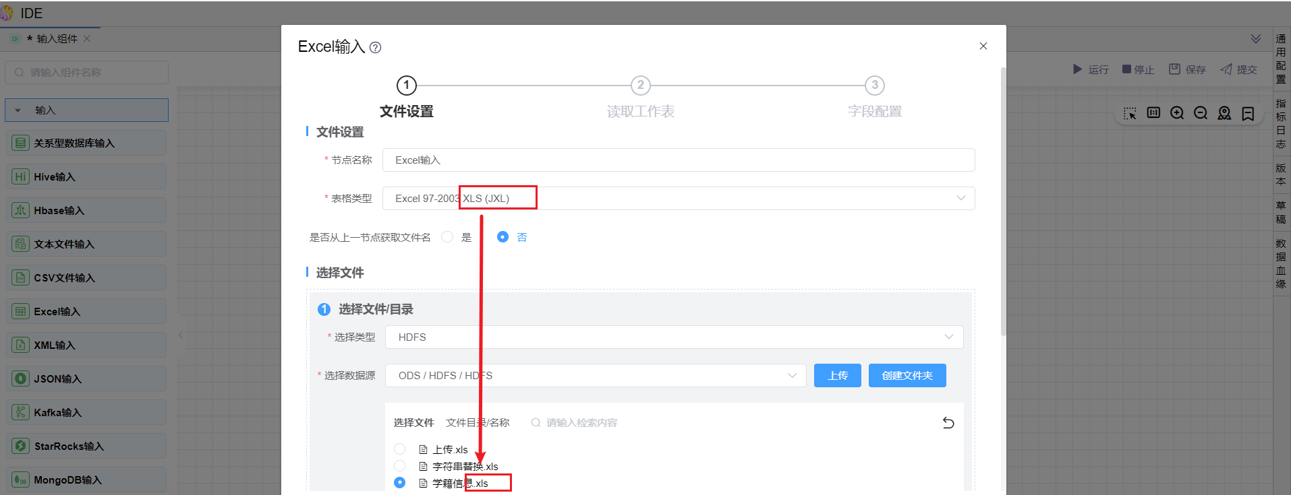Open the 表格类型 dropdown
1291x495 pixels.
point(678,199)
